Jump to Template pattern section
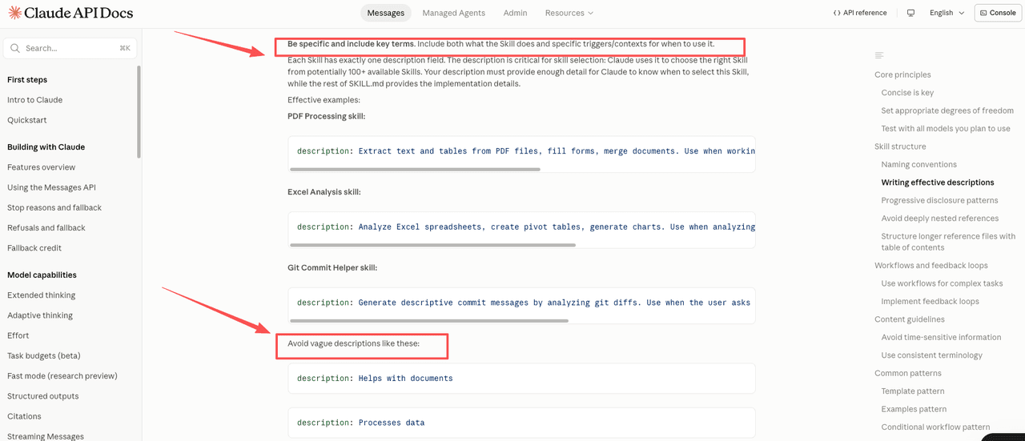1025x441 pixels. [913, 391]
